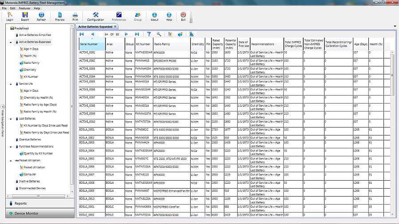Screen dimensions: 399x224
Task: Click the Chemistry column header
Action: point(198,44)
